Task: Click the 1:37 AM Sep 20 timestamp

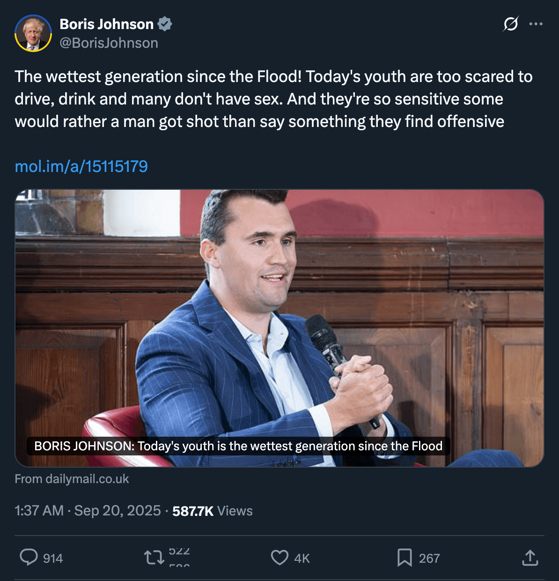Action: (88, 511)
